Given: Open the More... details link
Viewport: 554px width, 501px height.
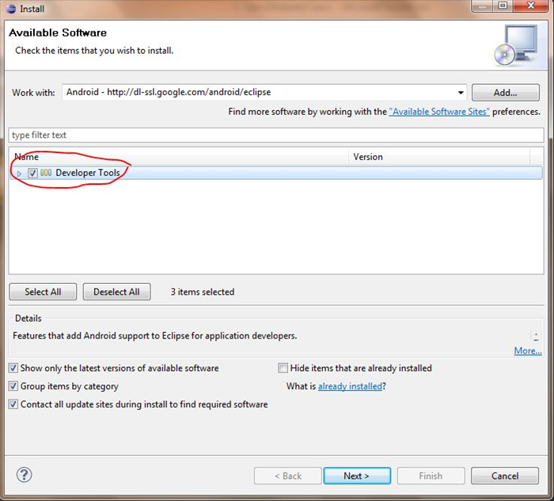Looking at the screenshot, I should click(528, 350).
